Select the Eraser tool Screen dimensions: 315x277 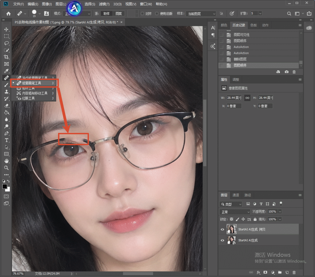pos(6,106)
